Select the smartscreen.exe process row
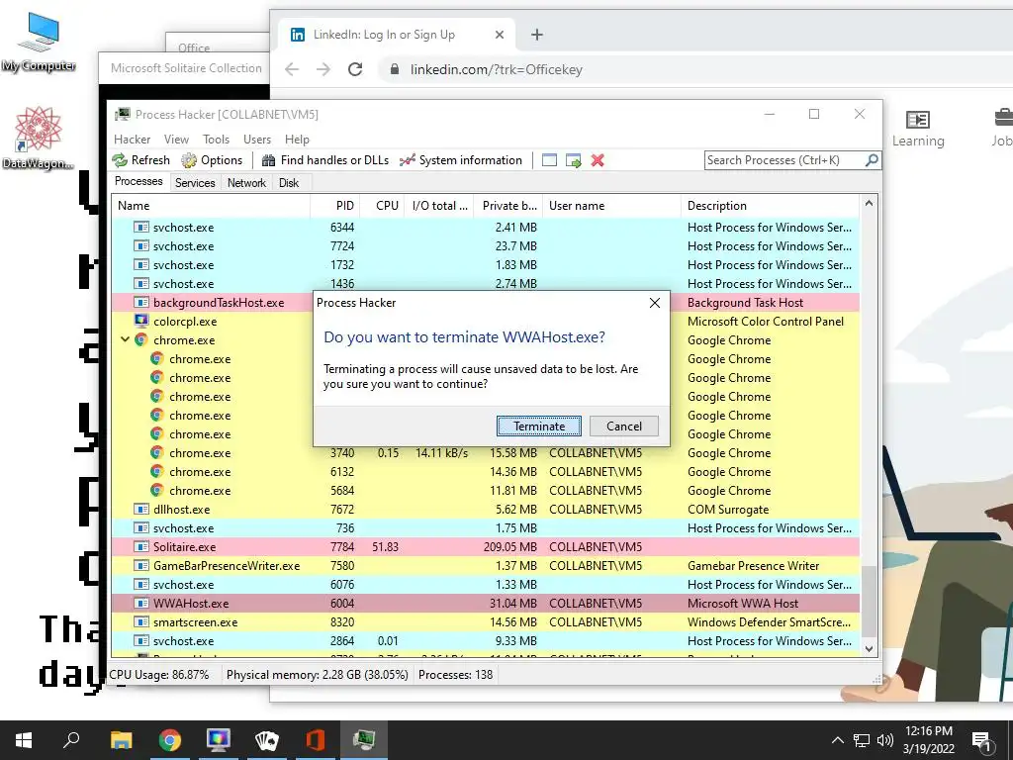This screenshot has width=1013, height=760. pyautogui.click(x=485, y=622)
